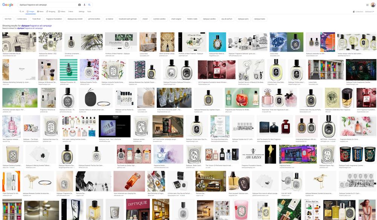Search instead for the original misspelled query
This screenshot has width=377, height=220.
30,28
